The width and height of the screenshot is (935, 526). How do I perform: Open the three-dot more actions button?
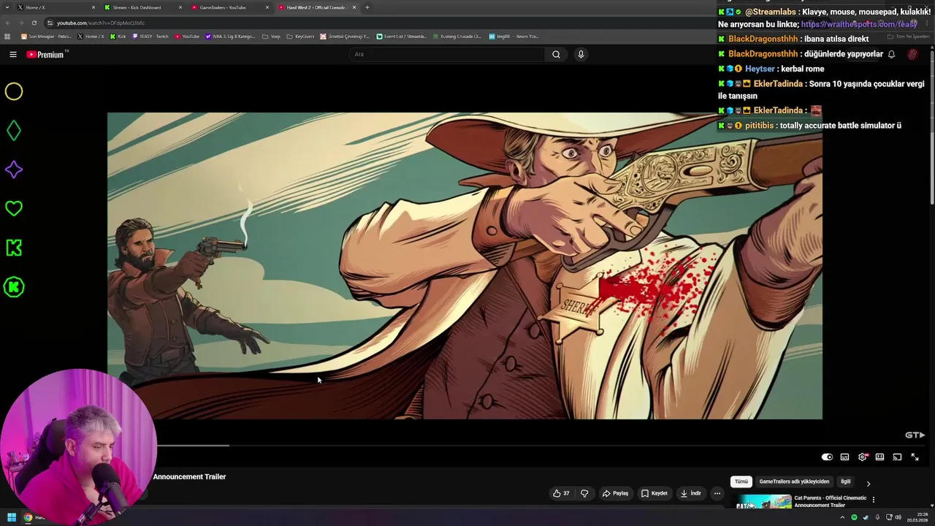coord(717,493)
